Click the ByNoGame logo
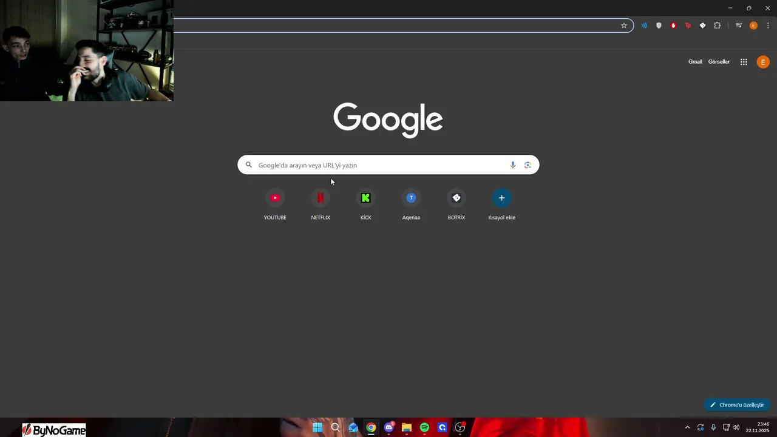 [54, 430]
